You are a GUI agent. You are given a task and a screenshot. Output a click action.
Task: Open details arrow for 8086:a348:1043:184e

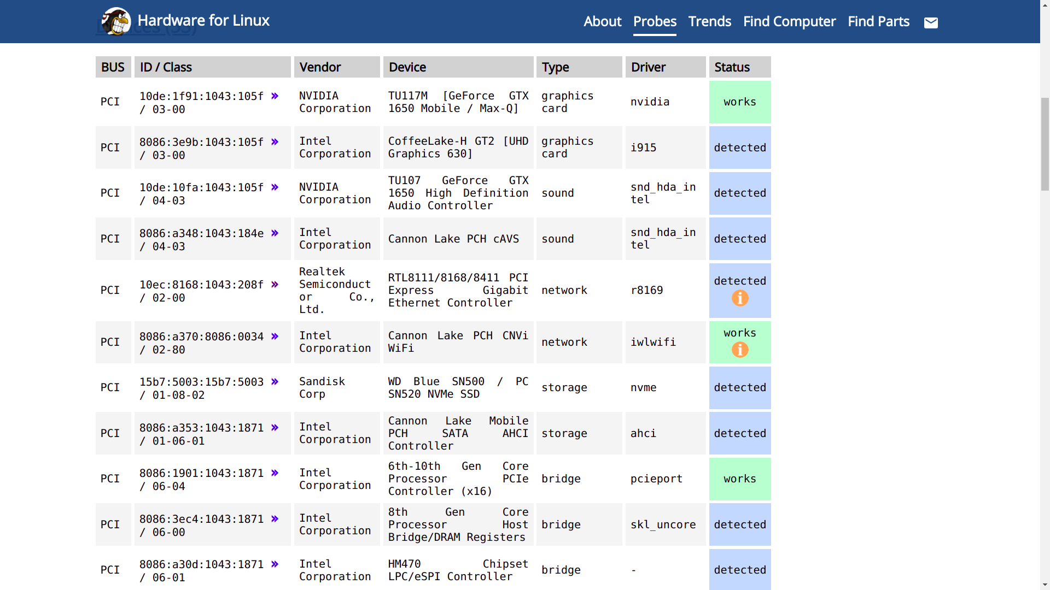pos(275,233)
